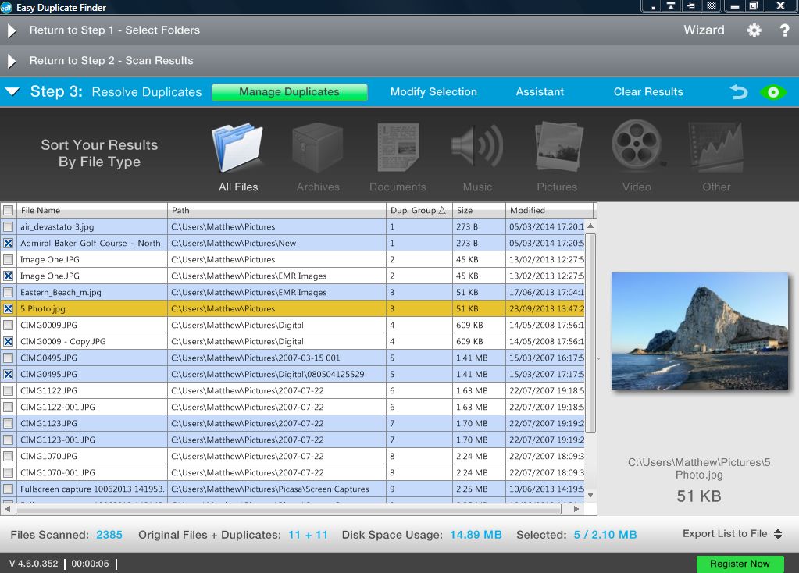Click the undo arrow icon

tap(737, 91)
